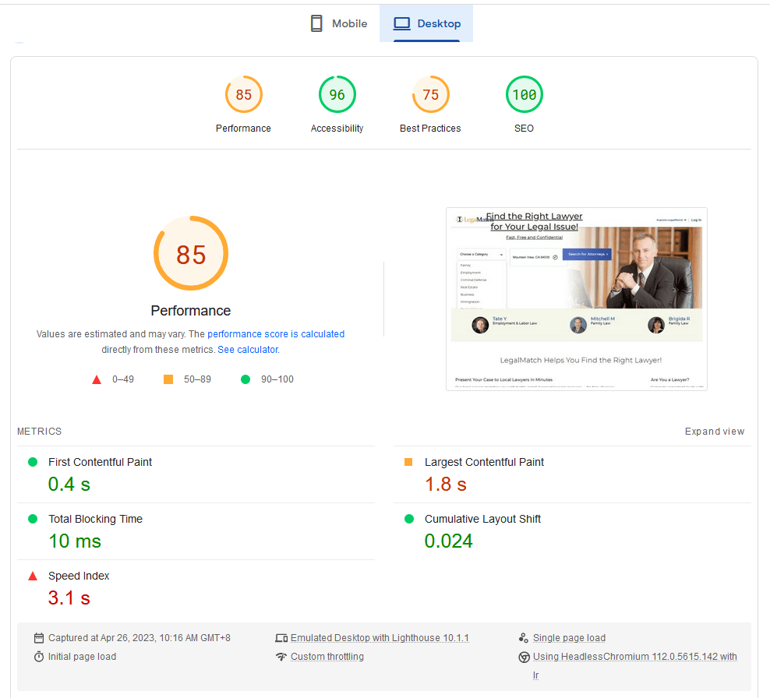
Task: Click the orange 85 Performance score circle
Action: (243, 94)
